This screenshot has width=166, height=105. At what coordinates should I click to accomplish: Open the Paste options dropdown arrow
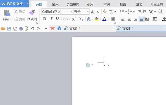11,19
